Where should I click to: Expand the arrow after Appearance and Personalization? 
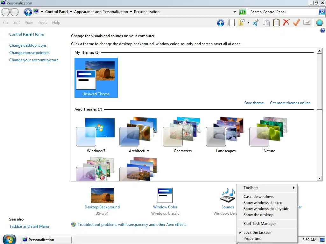(x=131, y=12)
